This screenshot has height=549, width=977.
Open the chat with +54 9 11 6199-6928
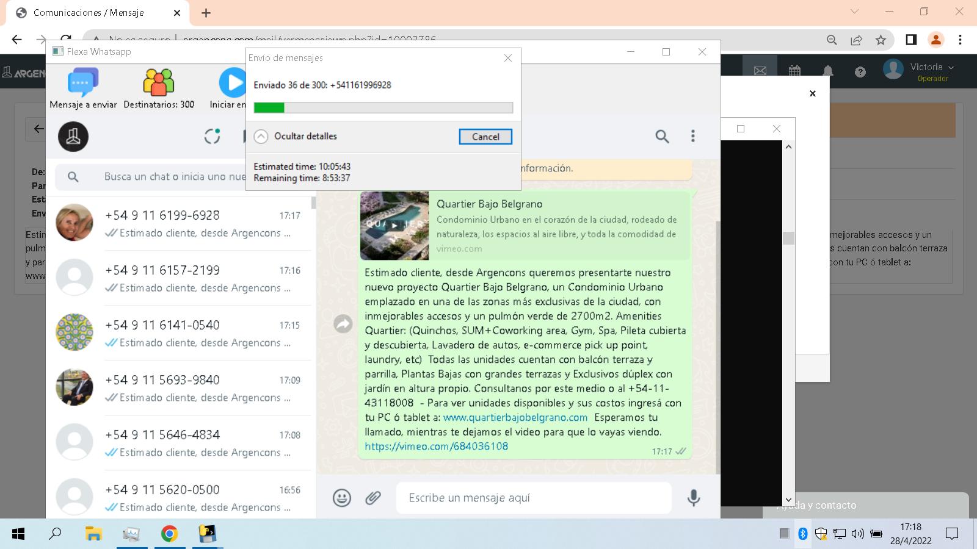[x=181, y=223]
